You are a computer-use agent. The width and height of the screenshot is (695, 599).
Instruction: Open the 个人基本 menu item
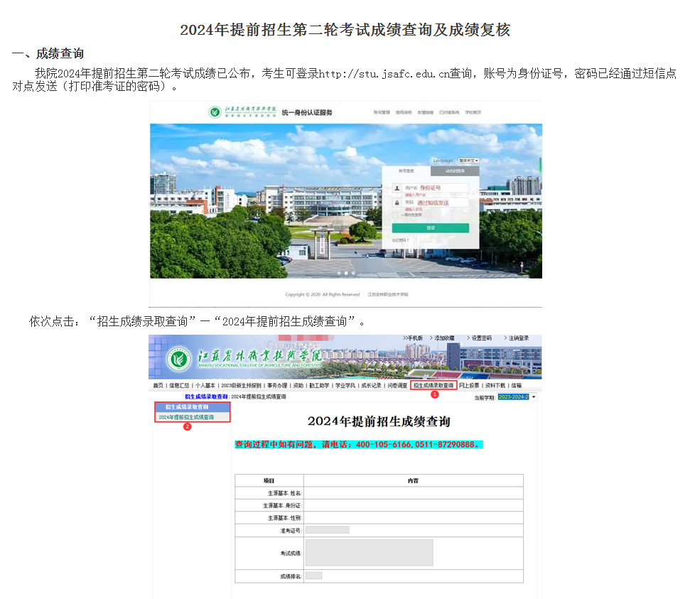tap(205, 385)
